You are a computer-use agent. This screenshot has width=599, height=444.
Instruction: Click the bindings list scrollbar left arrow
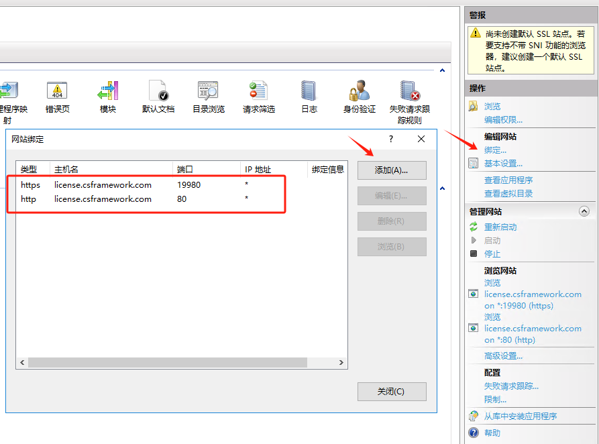click(22, 362)
